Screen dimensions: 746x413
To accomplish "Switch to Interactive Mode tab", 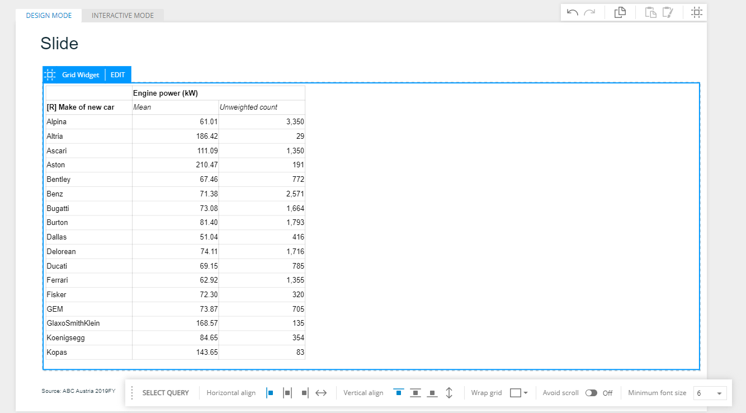I will point(122,16).
